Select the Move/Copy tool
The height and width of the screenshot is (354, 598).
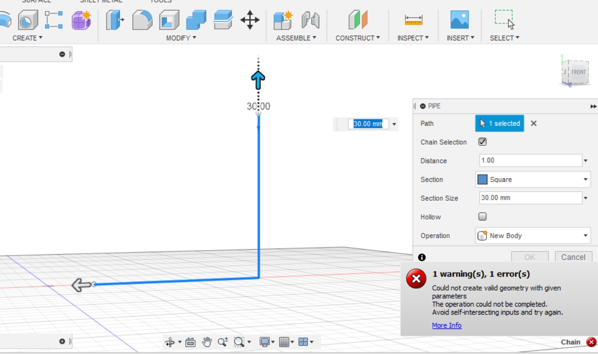click(x=250, y=20)
